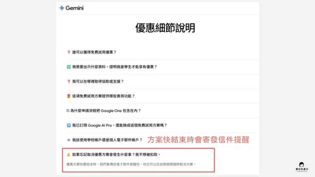
Task: Expand question 誰可以獲得免費試用優惠？
Action: click(x=94, y=52)
